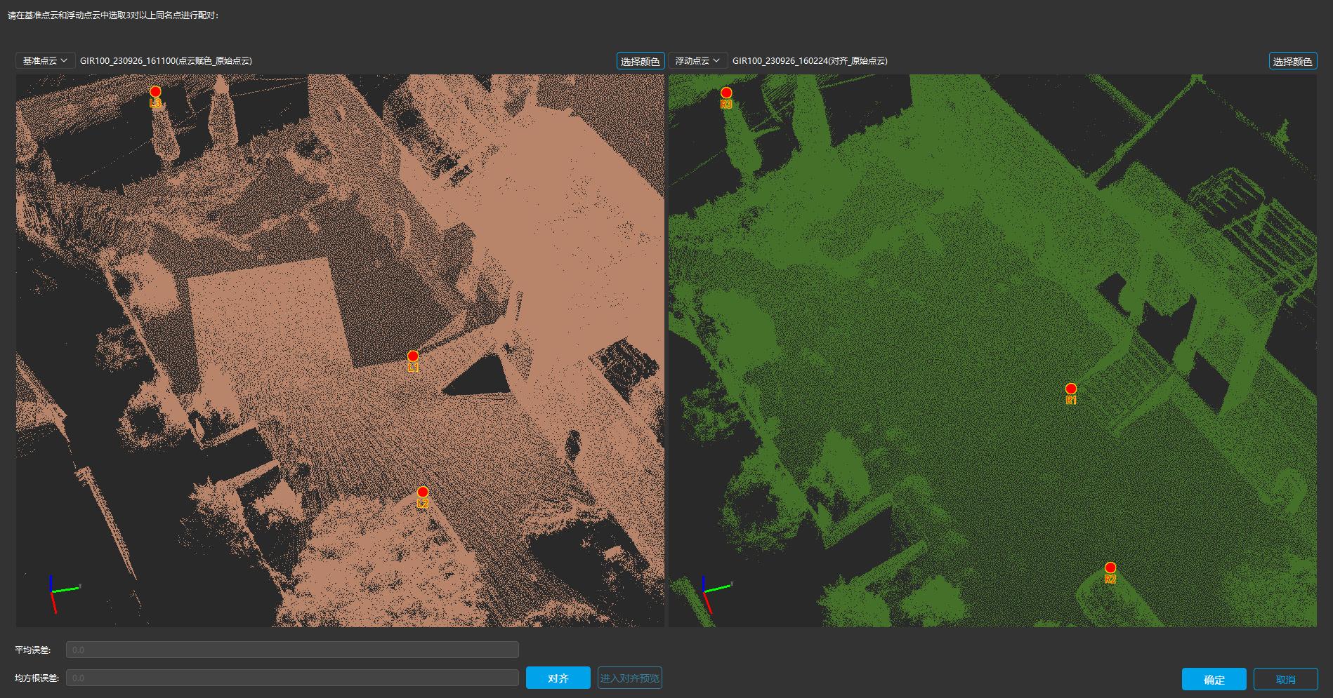1333x698 pixels.
Task: Cancel with the 取消 button
Action: [1286, 679]
